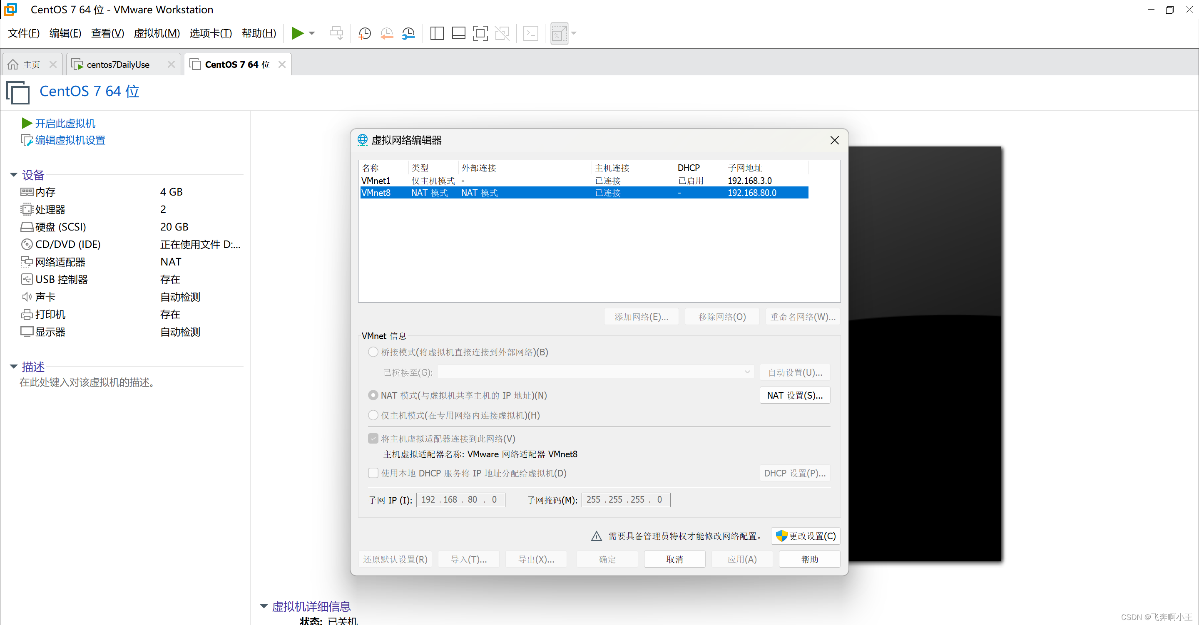Open the 虚拟机(M) menu

click(x=157, y=33)
